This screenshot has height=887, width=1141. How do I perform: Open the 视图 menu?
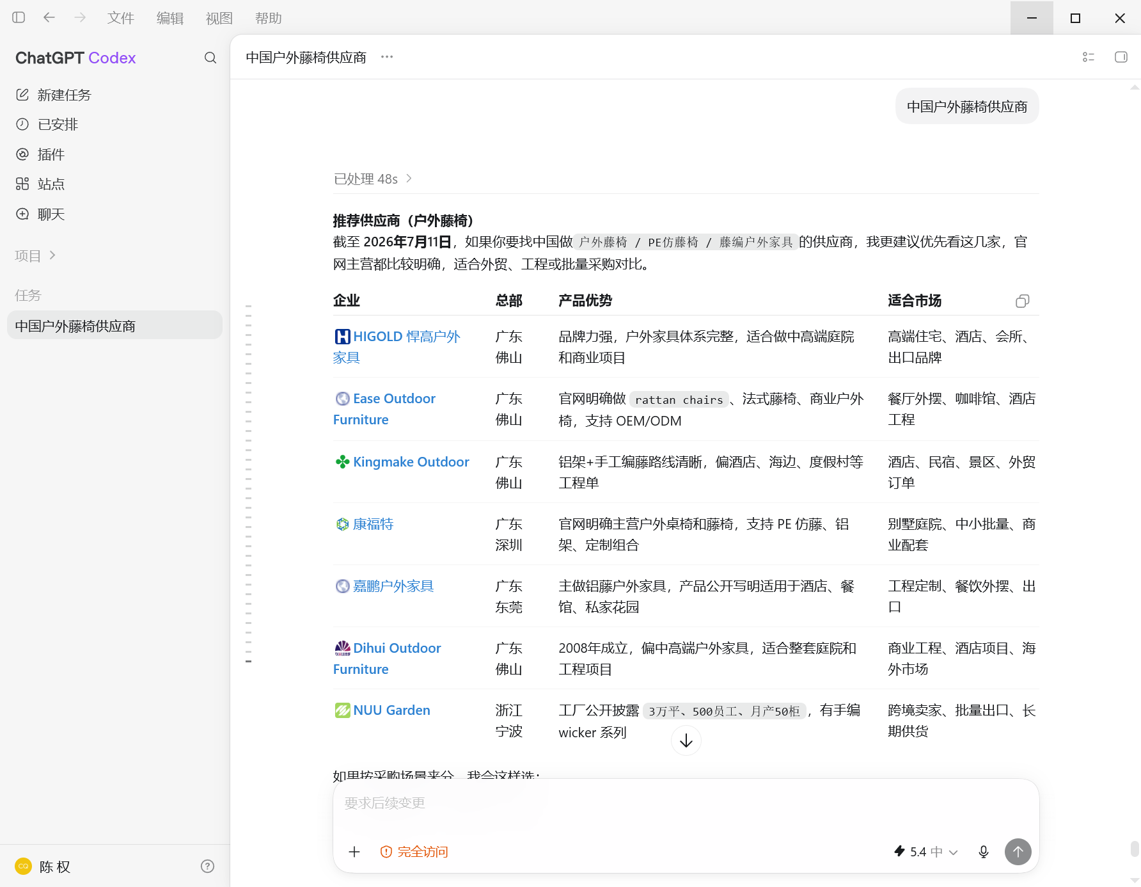pyautogui.click(x=219, y=18)
